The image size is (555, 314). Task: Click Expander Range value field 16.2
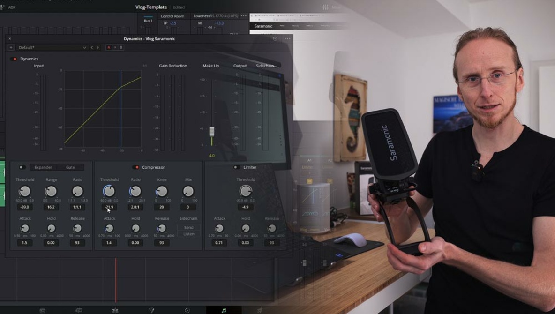coord(51,207)
